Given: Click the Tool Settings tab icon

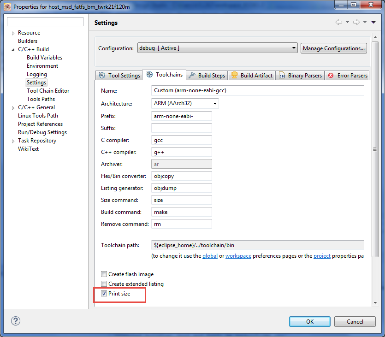Looking at the screenshot, I should [x=102, y=75].
